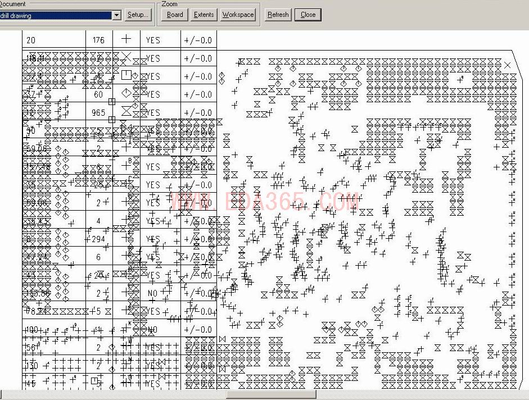529x400 pixels.
Task: Select the '+/-0.0' tolerance in first row
Action: (x=198, y=40)
